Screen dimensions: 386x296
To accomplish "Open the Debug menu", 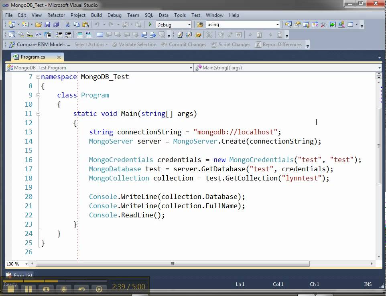I will 114,15.
